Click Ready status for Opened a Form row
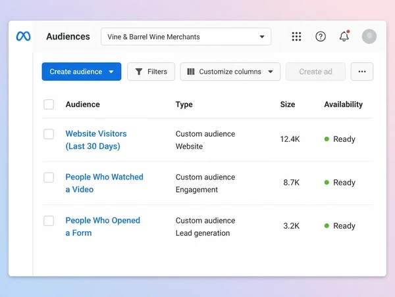Image resolution: width=395 pixels, height=297 pixels. pos(340,226)
